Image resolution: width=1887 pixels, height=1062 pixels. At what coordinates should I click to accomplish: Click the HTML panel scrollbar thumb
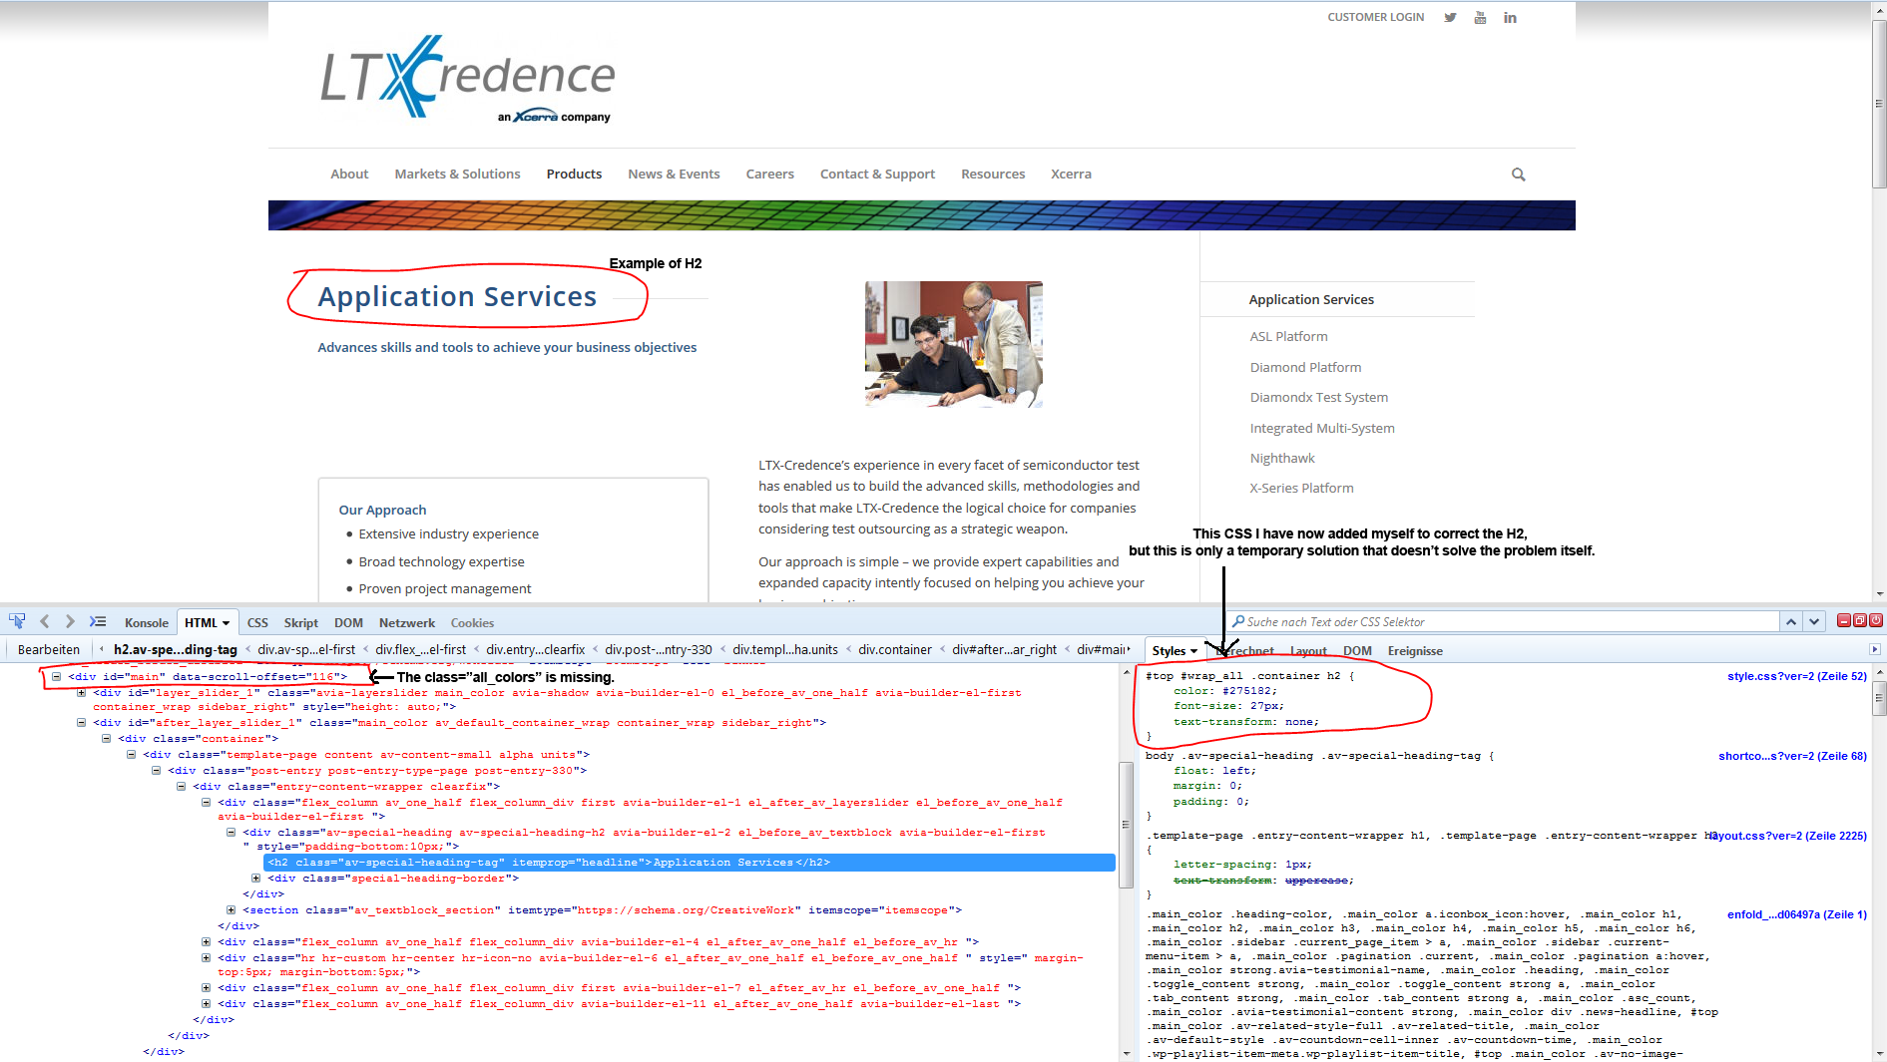click(1126, 824)
